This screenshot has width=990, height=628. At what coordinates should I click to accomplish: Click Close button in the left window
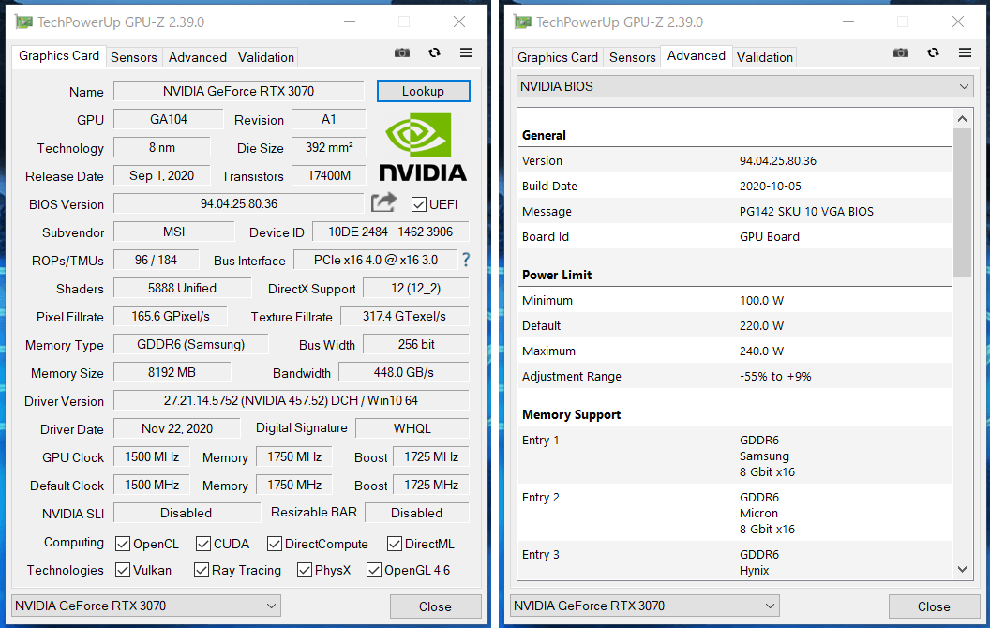(x=435, y=606)
